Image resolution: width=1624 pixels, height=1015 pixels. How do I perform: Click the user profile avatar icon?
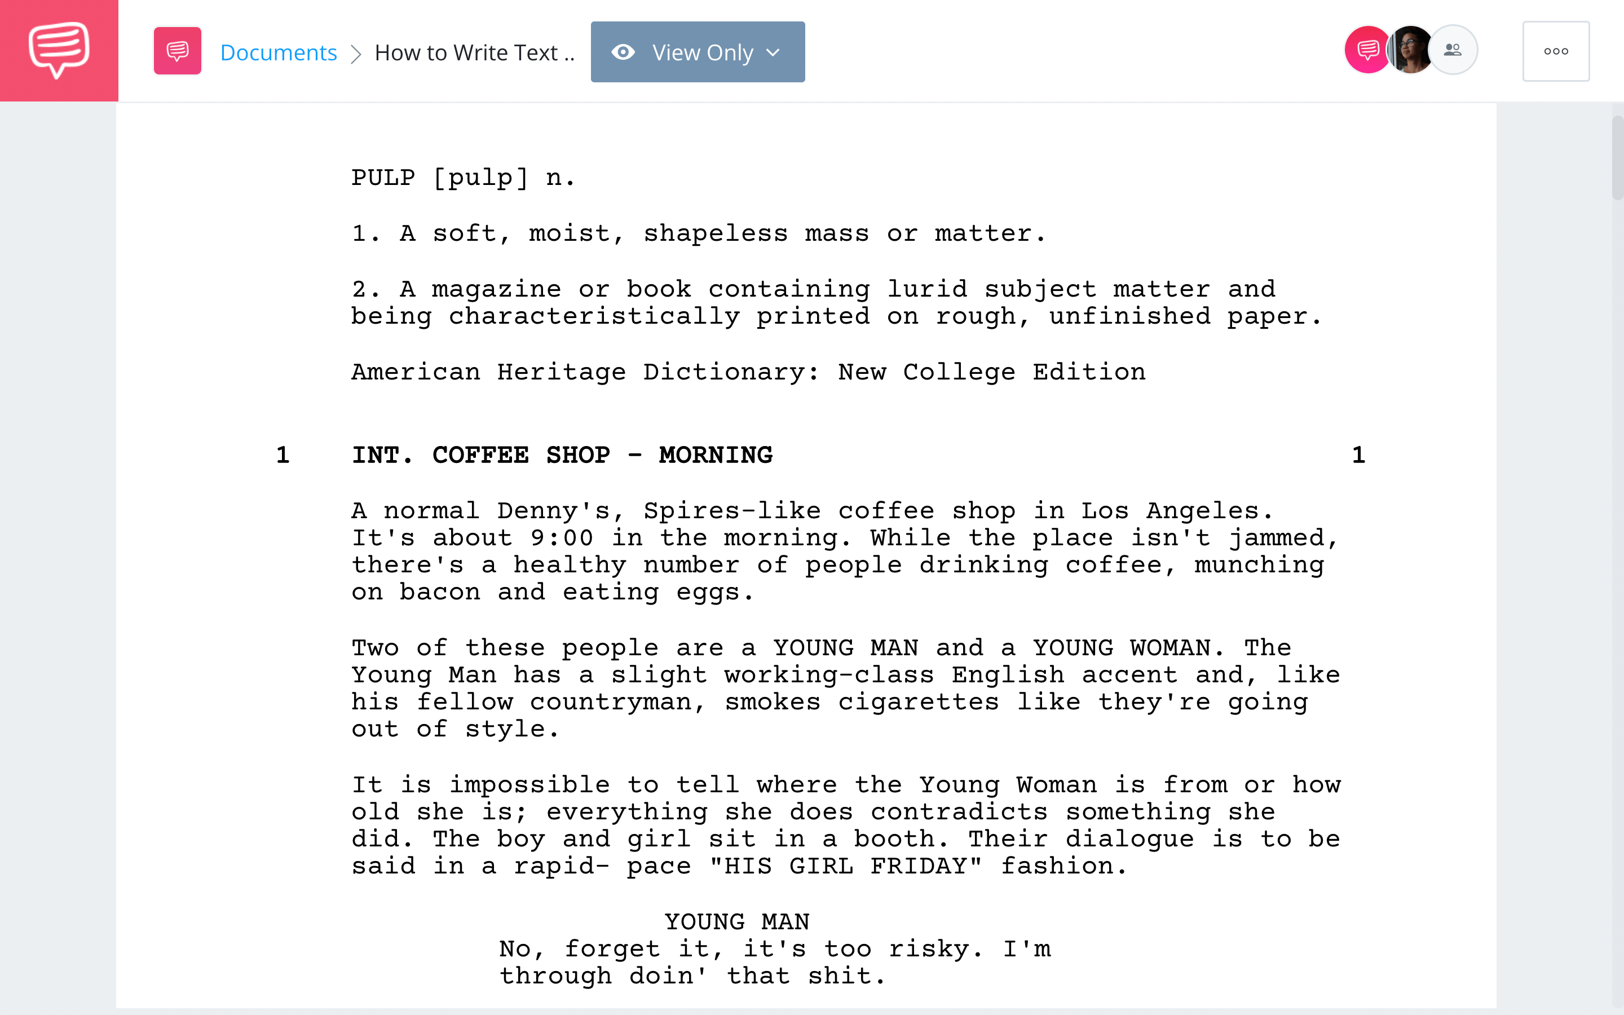[1410, 50]
